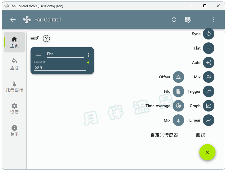Open the 托盘图标 tray icon tab
This screenshot has width=227, height=172.
[x=14, y=86]
